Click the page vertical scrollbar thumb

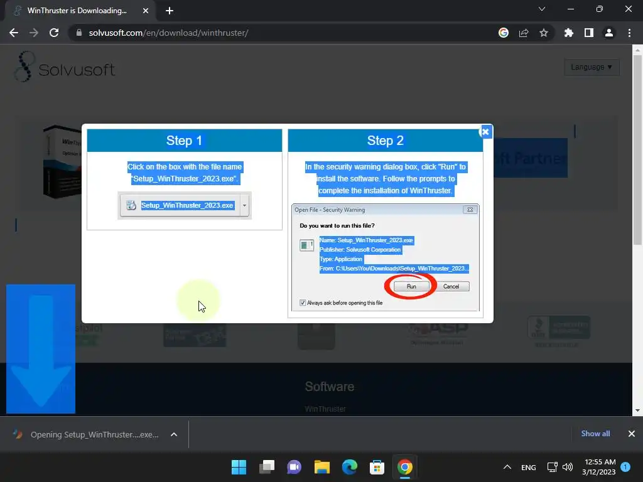pyautogui.click(x=637, y=149)
